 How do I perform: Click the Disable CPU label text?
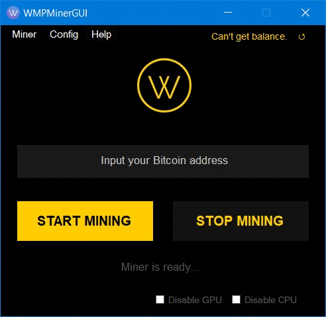(270, 300)
